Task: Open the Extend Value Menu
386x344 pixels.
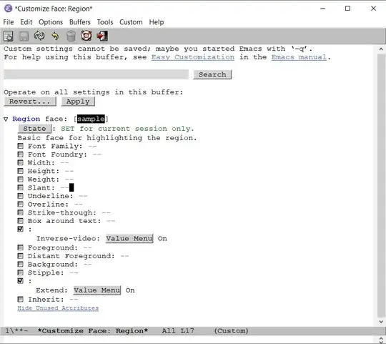Action: point(97,290)
